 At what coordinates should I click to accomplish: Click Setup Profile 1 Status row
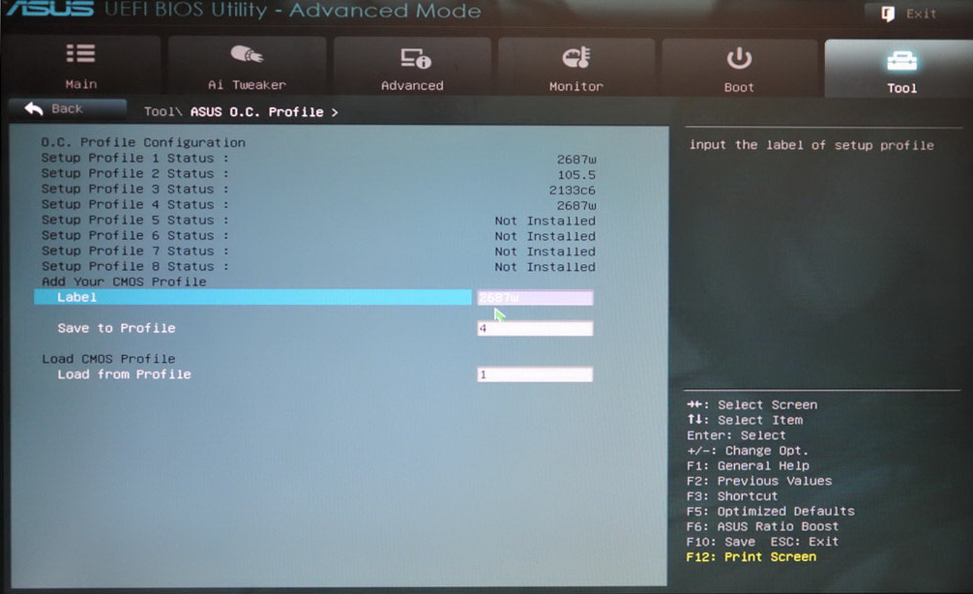(x=318, y=159)
